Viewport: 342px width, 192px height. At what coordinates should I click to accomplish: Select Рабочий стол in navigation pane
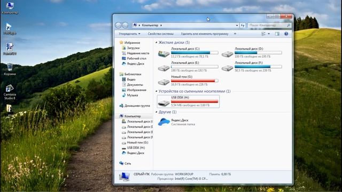coord(137,58)
